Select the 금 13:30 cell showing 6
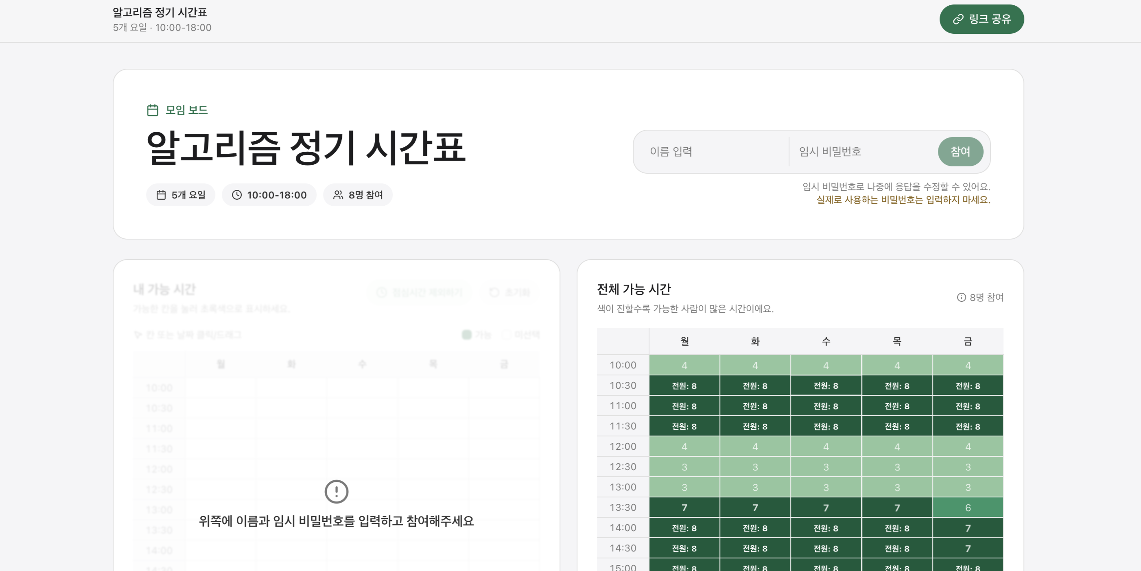Screen dimensions: 1141x571 click(x=968, y=508)
